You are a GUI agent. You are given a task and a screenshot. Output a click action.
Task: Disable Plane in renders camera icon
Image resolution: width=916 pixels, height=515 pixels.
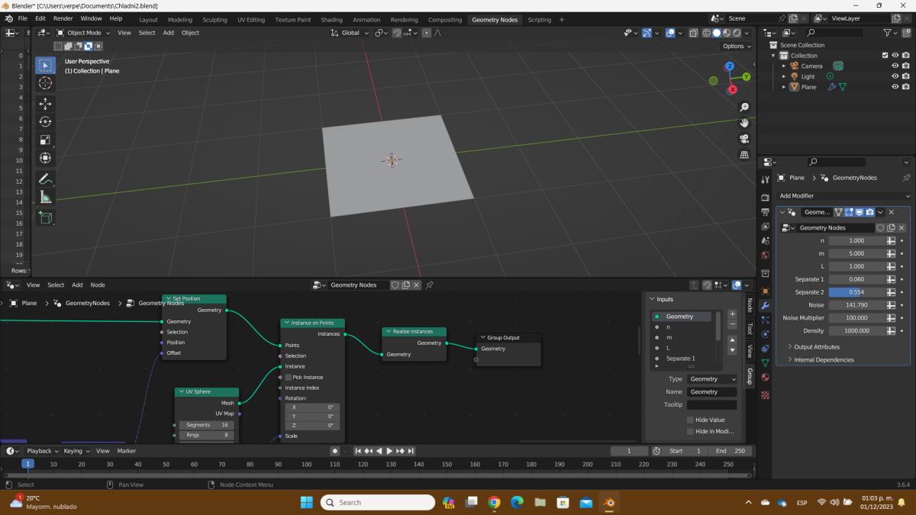pos(905,87)
